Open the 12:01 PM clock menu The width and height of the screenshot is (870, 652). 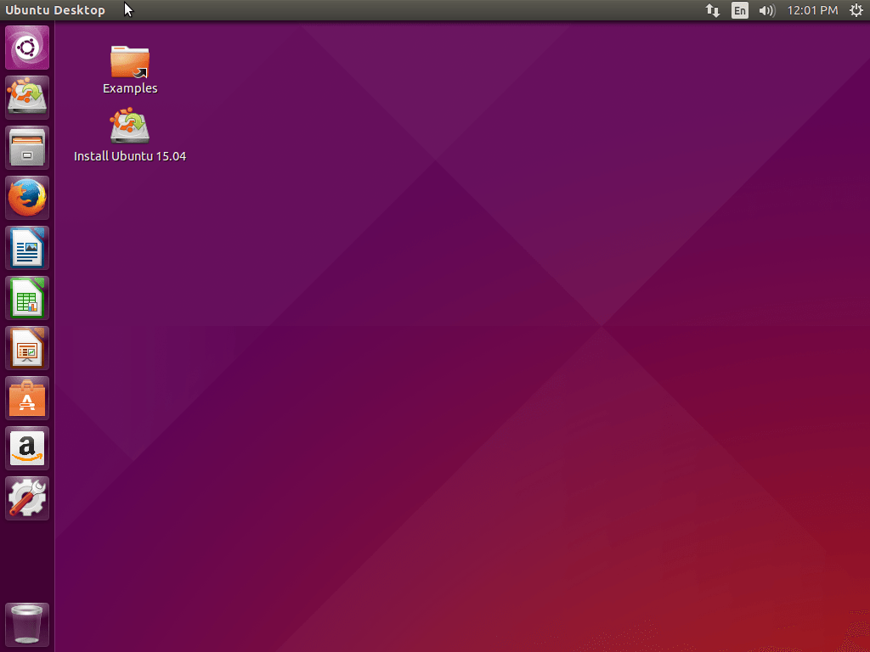coord(812,10)
